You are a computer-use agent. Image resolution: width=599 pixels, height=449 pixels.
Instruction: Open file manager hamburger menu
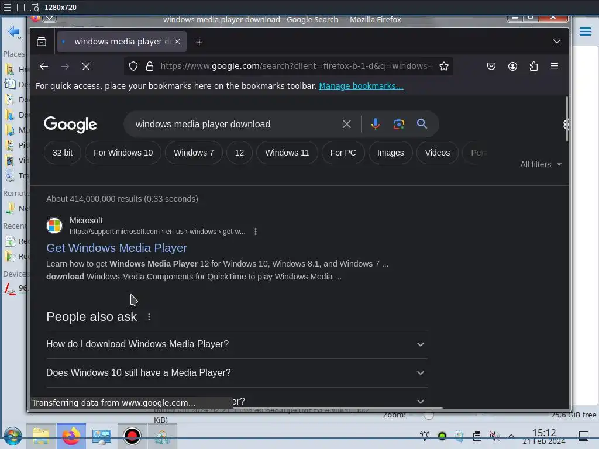click(585, 32)
